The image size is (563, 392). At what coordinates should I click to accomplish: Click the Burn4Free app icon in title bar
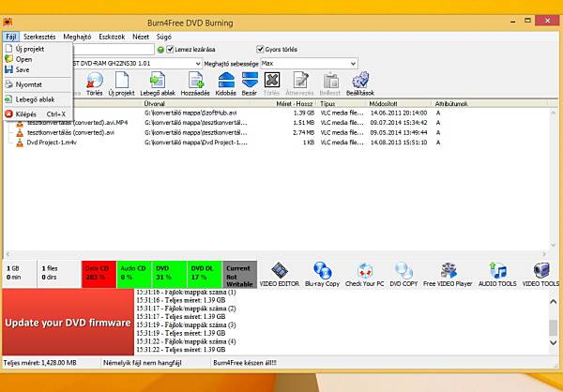click(8, 23)
